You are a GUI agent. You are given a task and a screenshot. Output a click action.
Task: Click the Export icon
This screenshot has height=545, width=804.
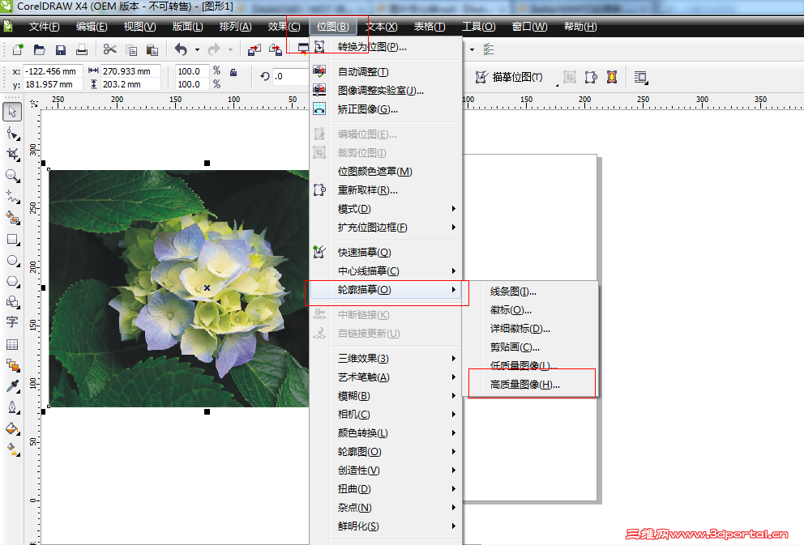click(276, 49)
